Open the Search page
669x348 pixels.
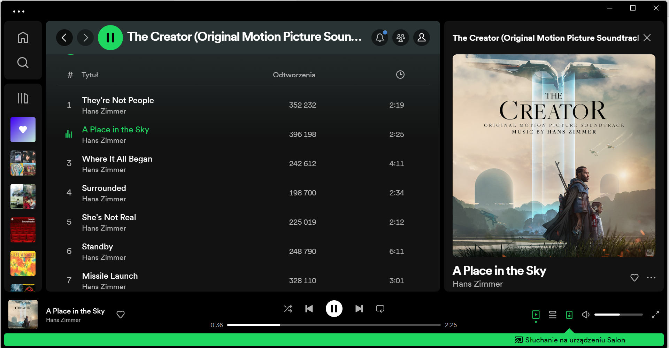click(23, 63)
